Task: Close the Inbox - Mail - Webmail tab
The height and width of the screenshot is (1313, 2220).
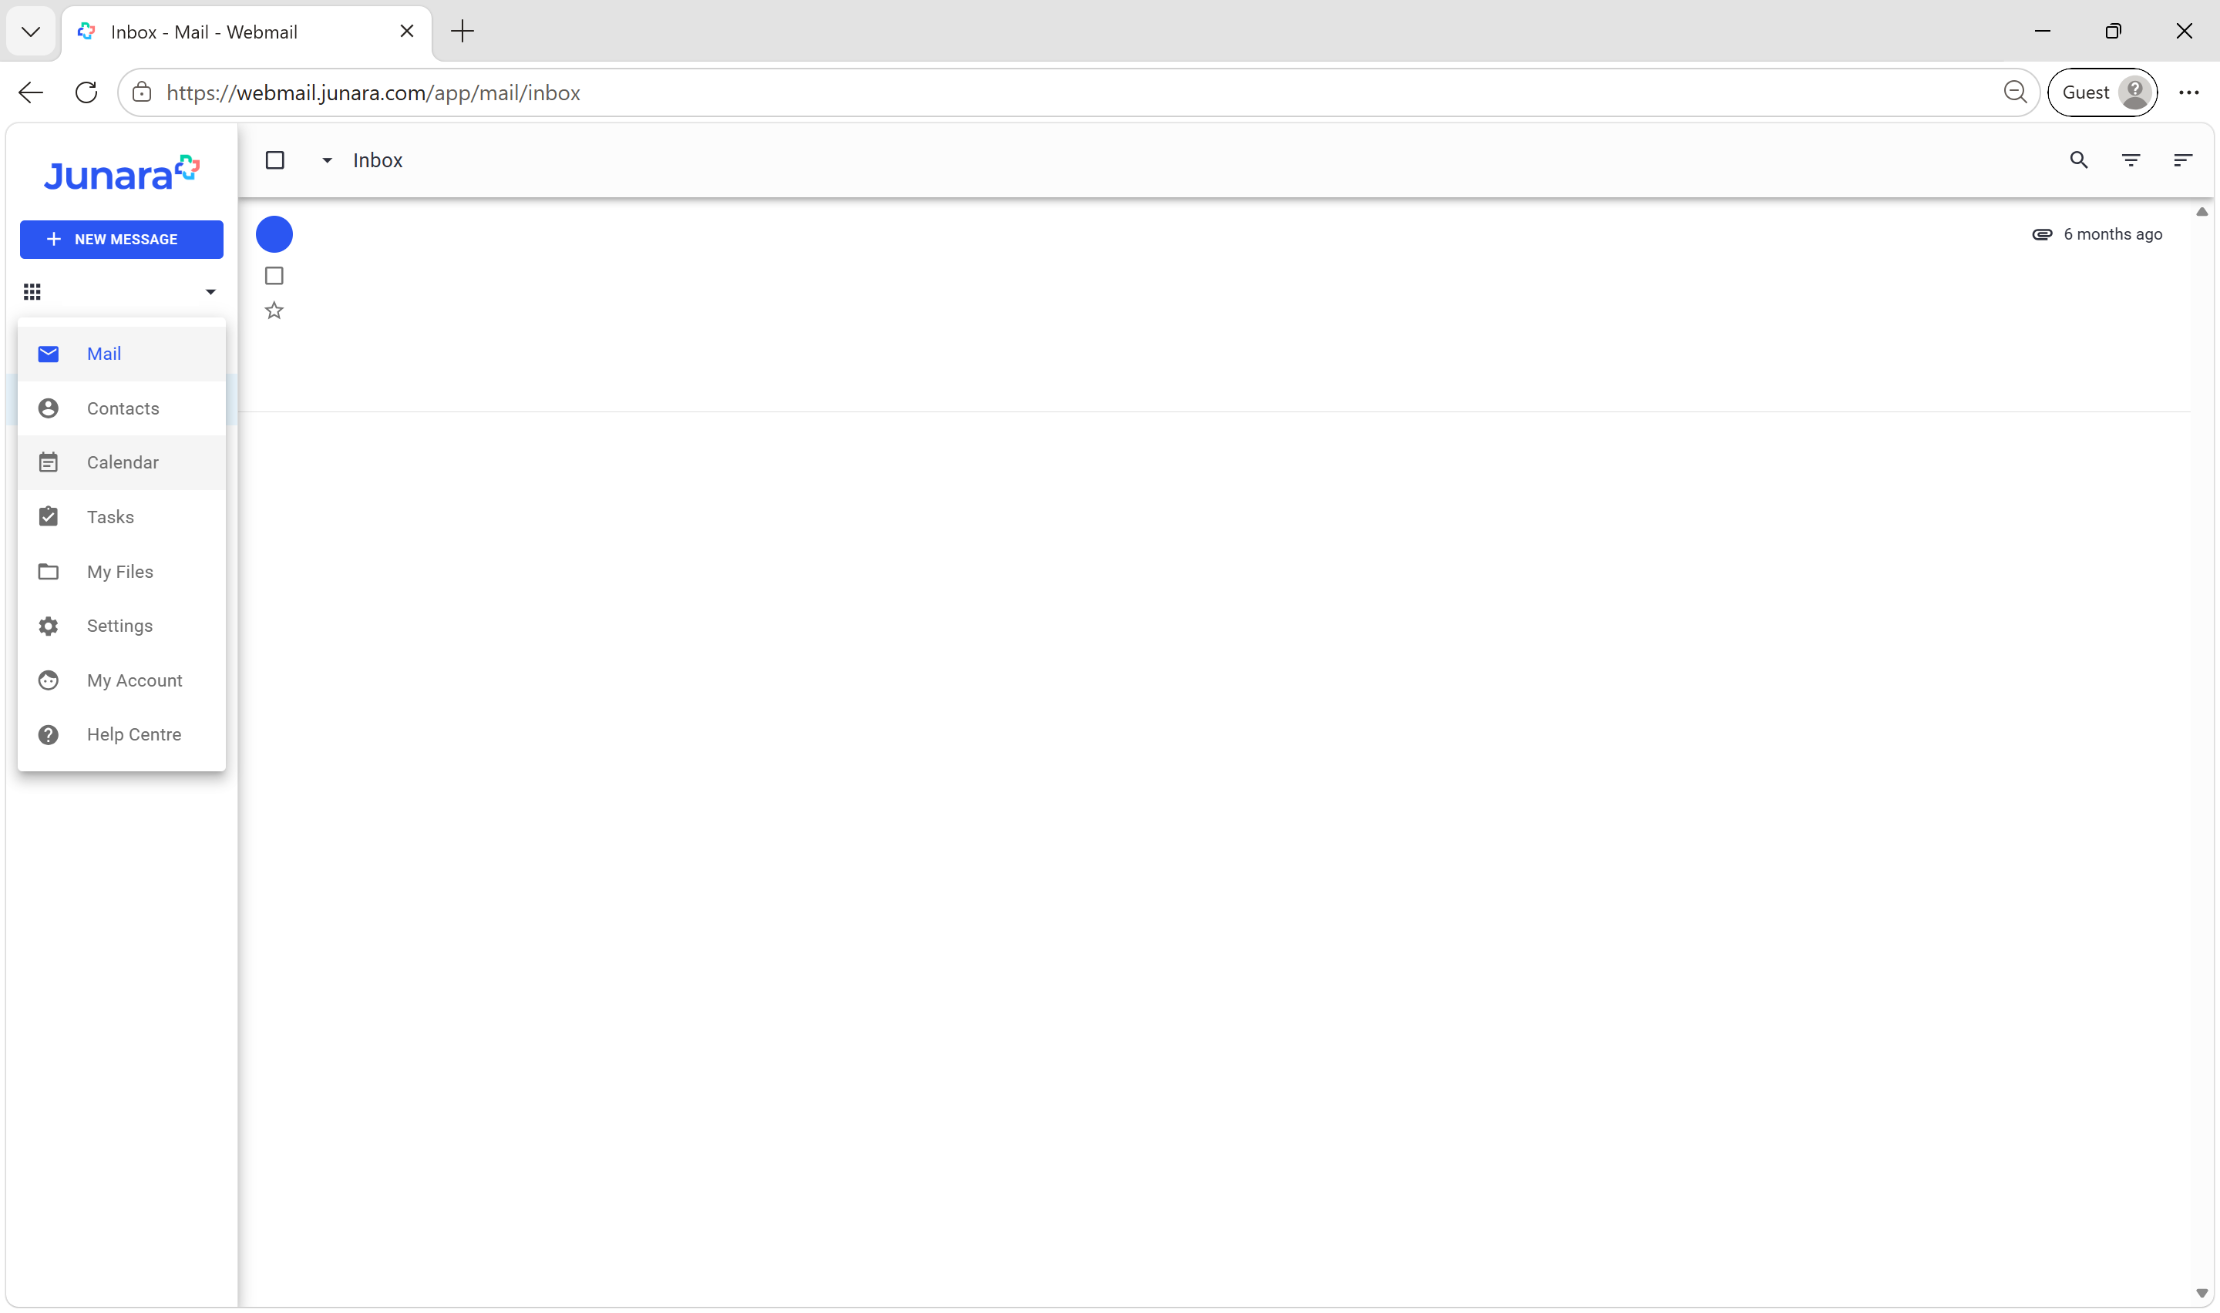Action: (407, 32)
